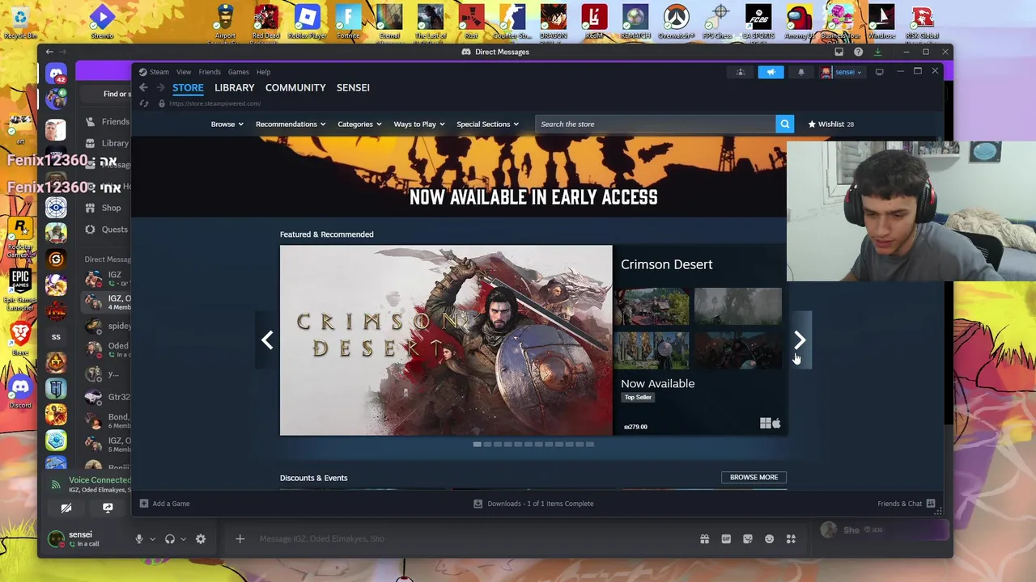Expand Categories dropdown in Steam
The image size is (1036, 582).
[x=359, y=124]
